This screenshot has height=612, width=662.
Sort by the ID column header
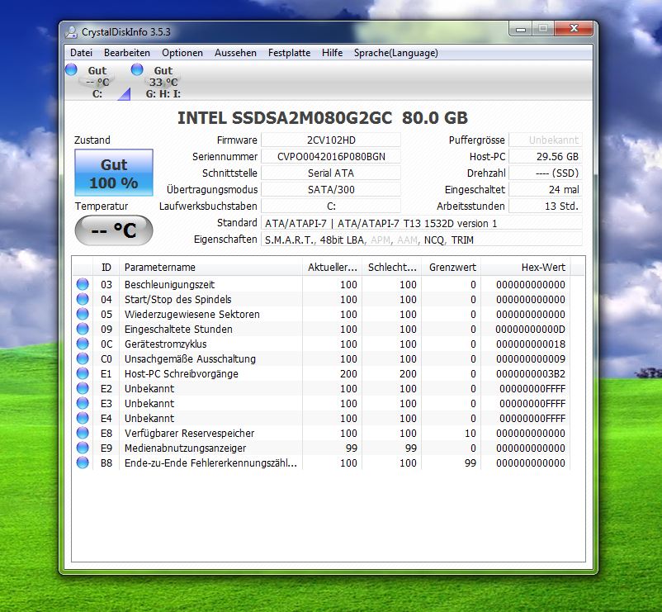106,267
